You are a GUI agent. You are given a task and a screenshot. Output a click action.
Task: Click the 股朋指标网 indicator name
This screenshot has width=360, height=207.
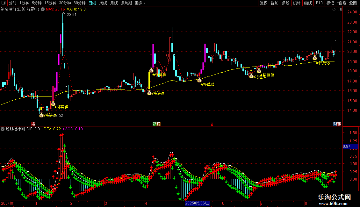point(15,129)
